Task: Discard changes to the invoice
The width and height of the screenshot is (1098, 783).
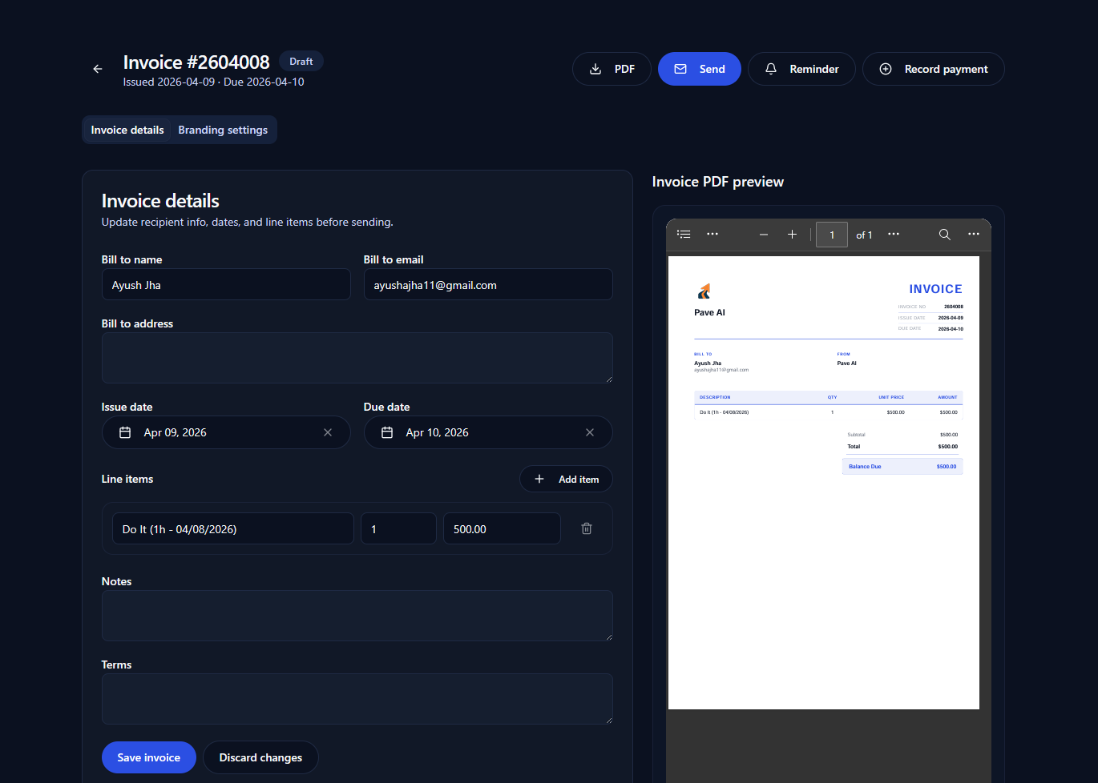Action: point(260,757)
